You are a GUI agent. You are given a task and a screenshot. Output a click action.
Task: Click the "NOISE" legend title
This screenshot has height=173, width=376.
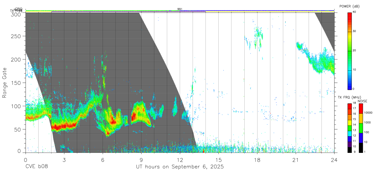point(362,101)
